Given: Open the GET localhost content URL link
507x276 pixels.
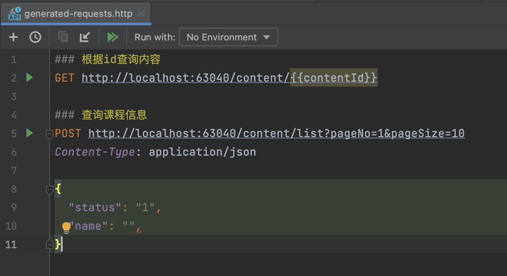Looking at the screenshot, I should pyautogui.click(x=185, y=78).
